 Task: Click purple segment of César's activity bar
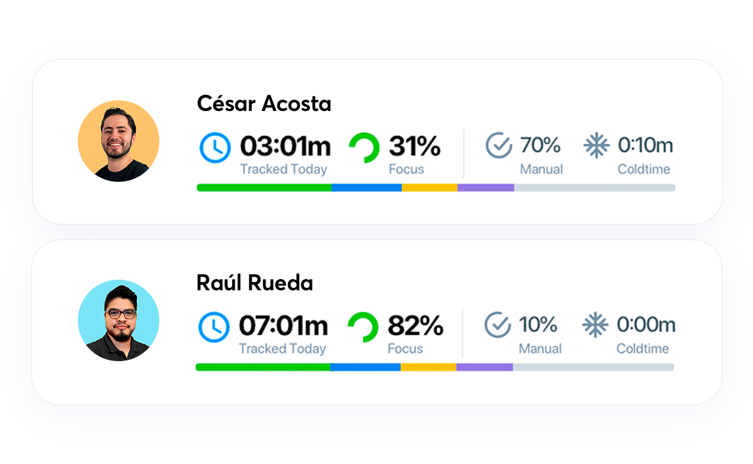click(486, 187)
